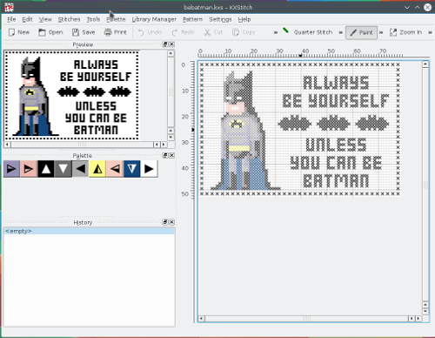Open the Library Manager menu
Viewport: 435px width, 338px height.
(x=154, y=19)
